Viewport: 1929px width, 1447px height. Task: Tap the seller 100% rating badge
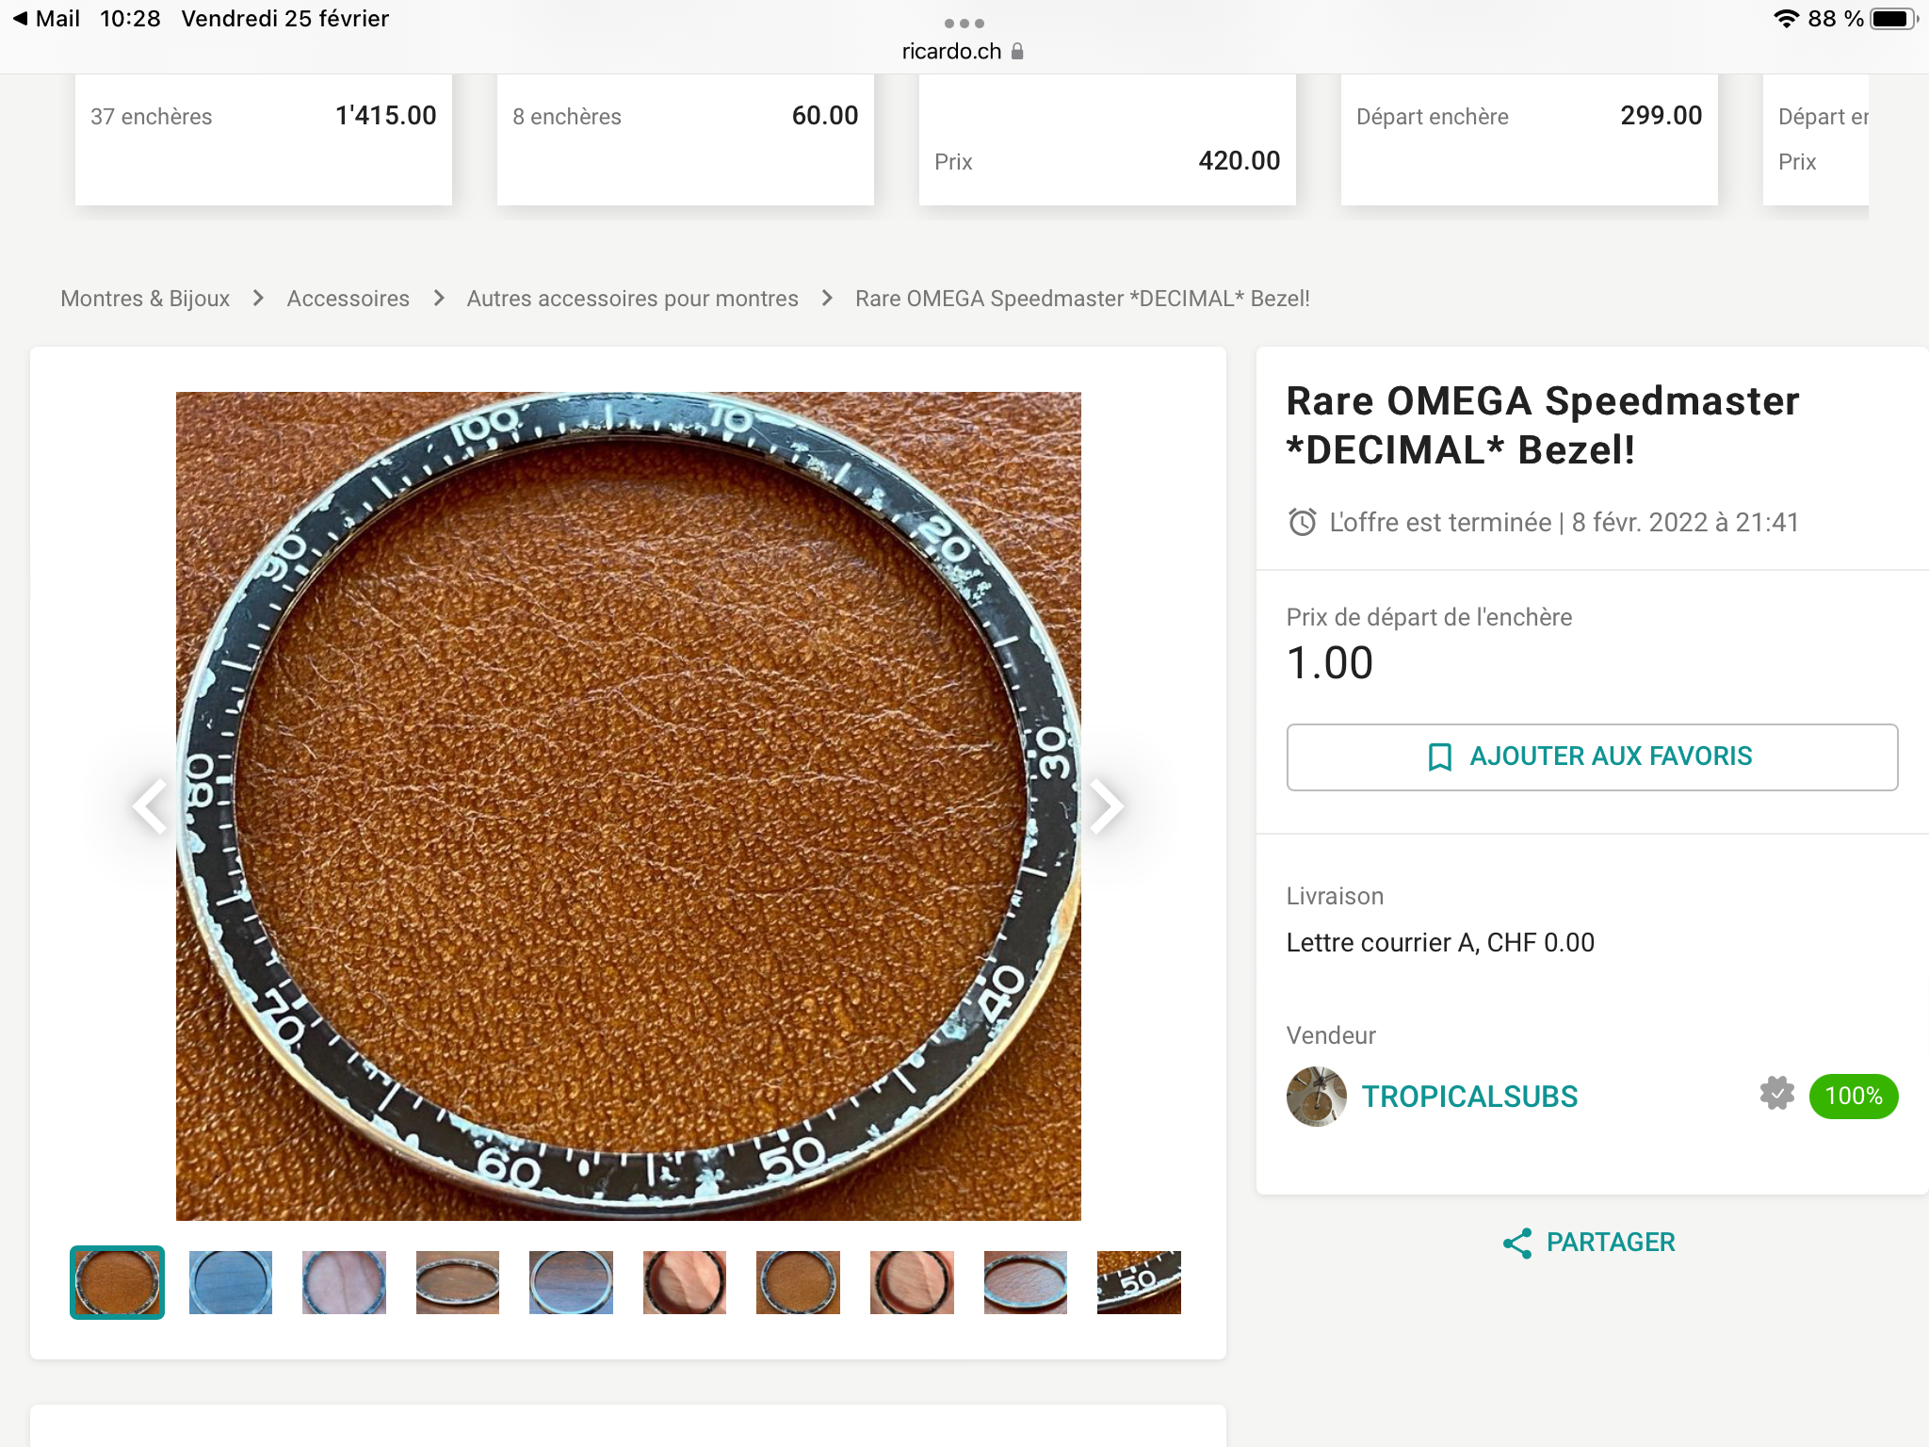click(x=1853, y=1097)
